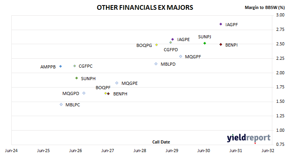Viewport: 286px width, 156px height.
Task: Click the MQGPE data marker
Action: point(117,83)
